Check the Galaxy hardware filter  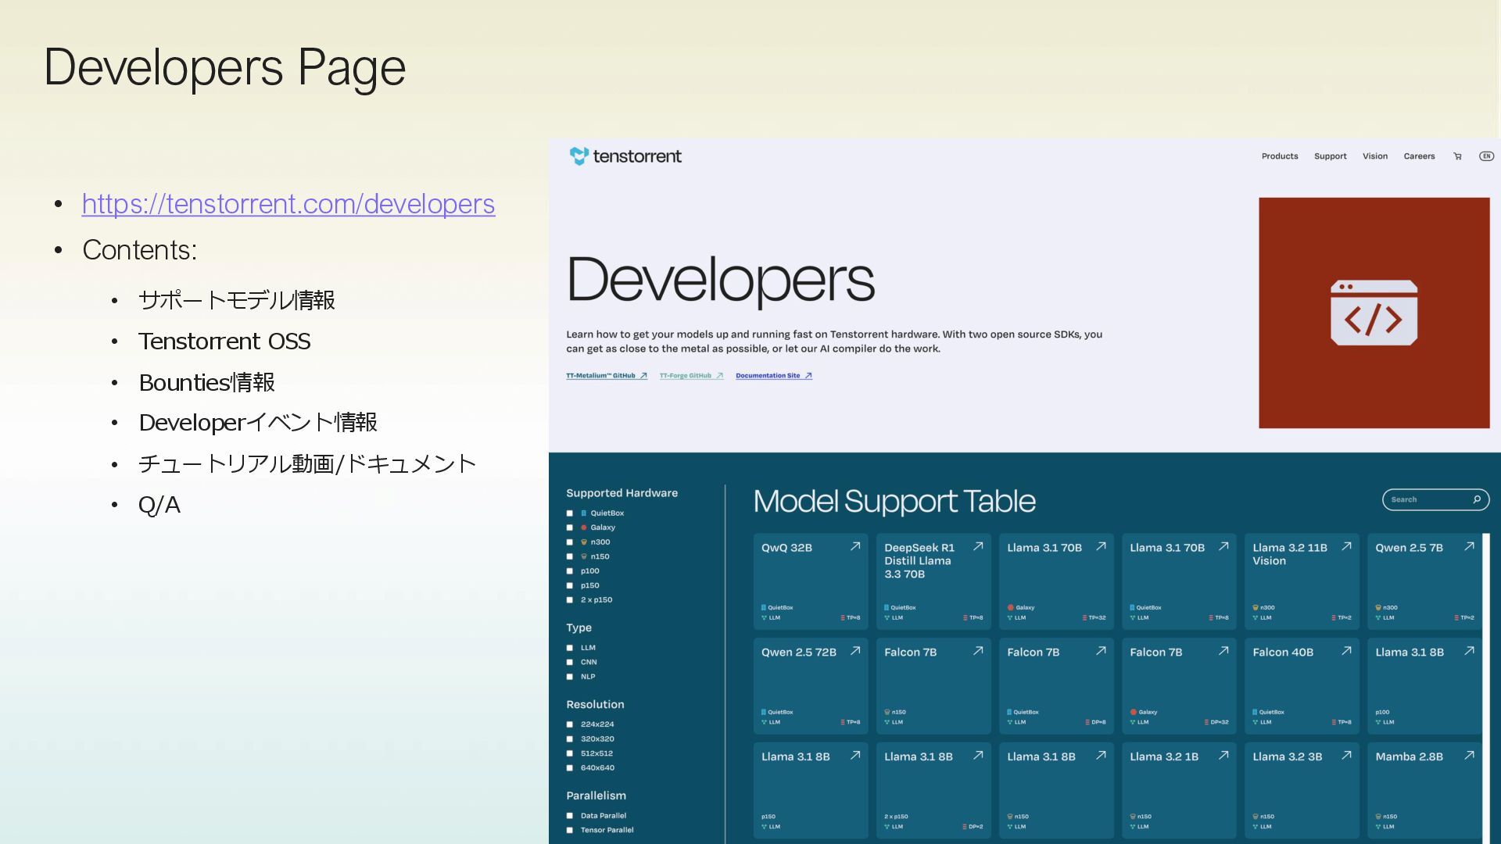570,527
